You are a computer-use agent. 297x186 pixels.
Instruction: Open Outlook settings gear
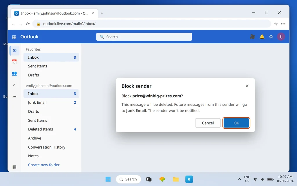[271, 37]
